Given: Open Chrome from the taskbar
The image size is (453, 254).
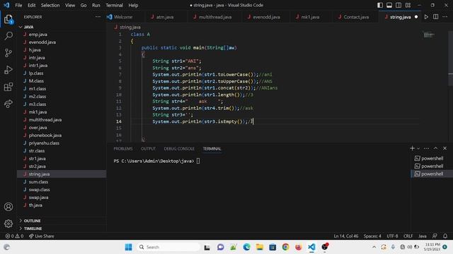Looking at the screenshot, I should [285, 247].
